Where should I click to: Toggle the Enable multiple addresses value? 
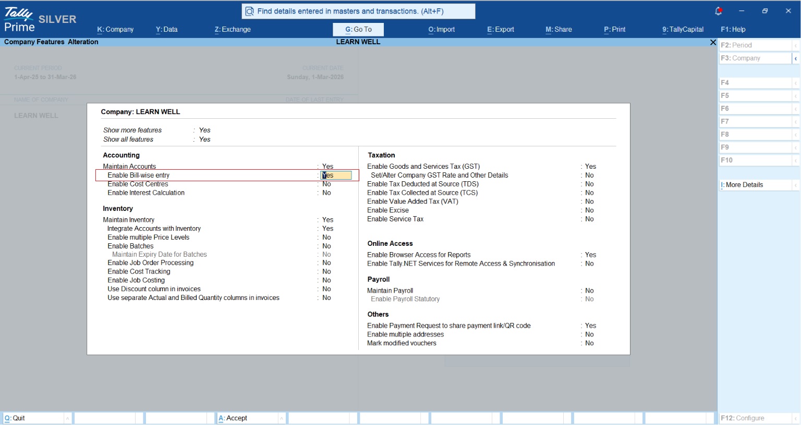(x=589, y=335)
